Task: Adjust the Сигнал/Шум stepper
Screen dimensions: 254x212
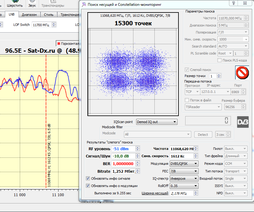Action: (138, 156)
